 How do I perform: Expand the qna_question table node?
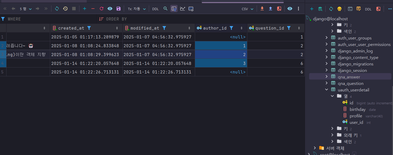[326, 83]
